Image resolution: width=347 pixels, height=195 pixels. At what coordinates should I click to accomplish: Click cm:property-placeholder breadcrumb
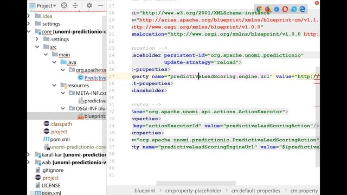[x=193, y=191]
